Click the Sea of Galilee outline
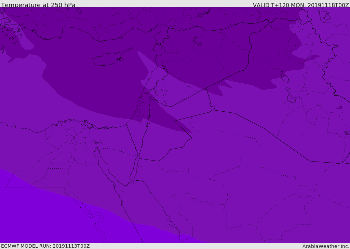Viewport: 350px width, 249px height. coord(150,98)
